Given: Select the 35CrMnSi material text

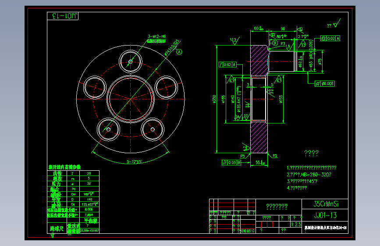Looking at the screenshot, I should 326,204.
